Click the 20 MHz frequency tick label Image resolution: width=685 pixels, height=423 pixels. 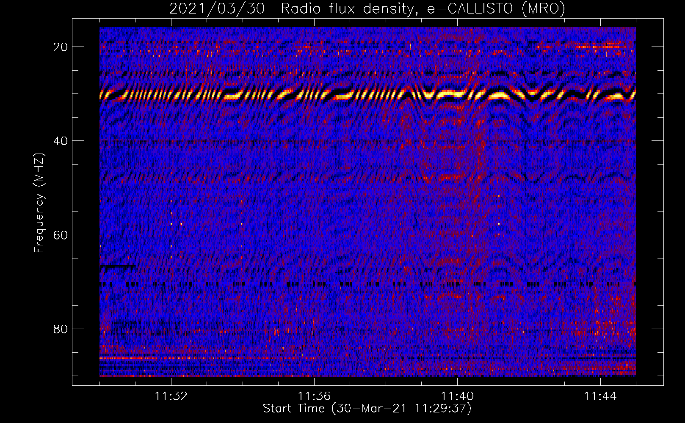tap(61, 47)
